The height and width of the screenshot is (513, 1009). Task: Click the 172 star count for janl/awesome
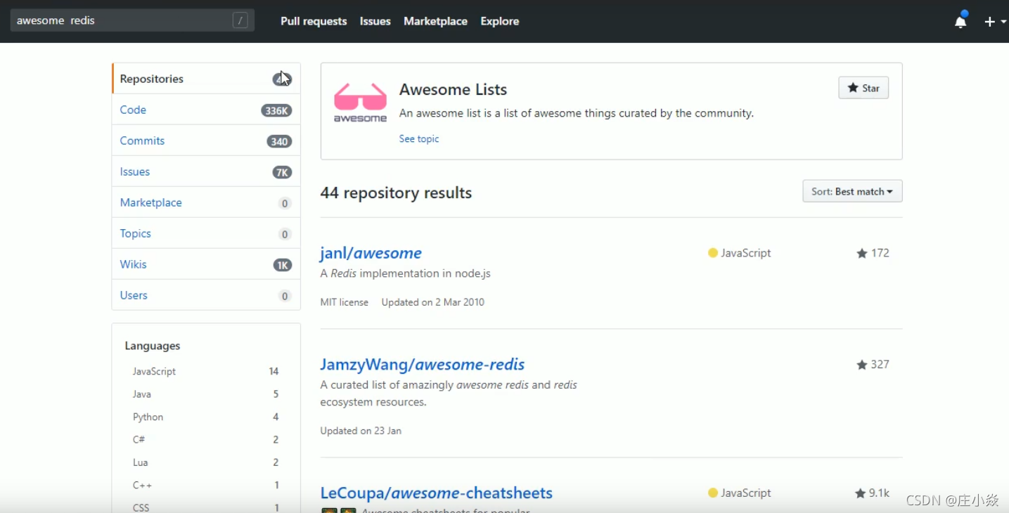coord(880,253)
